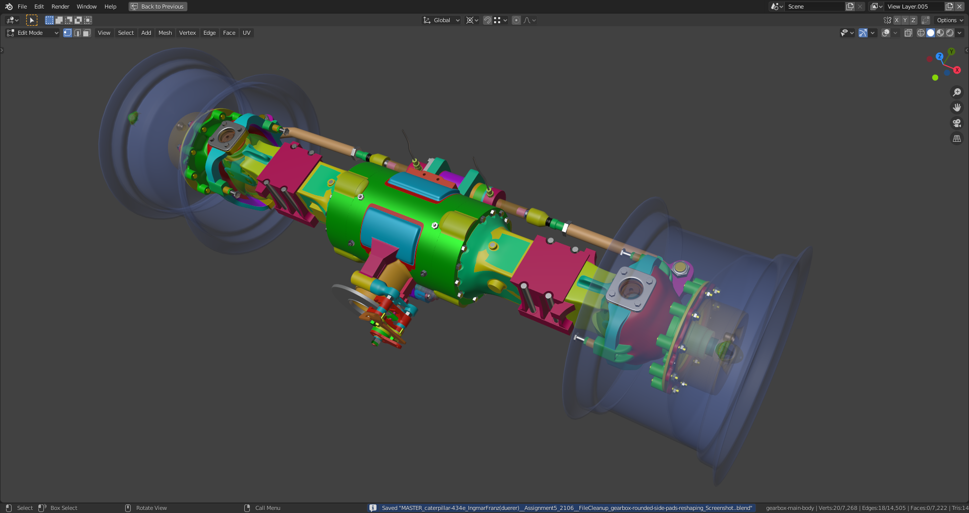This screenshot has height=513, width=969.
Task: Enable vertex select mode
Action: coord(67,33)
